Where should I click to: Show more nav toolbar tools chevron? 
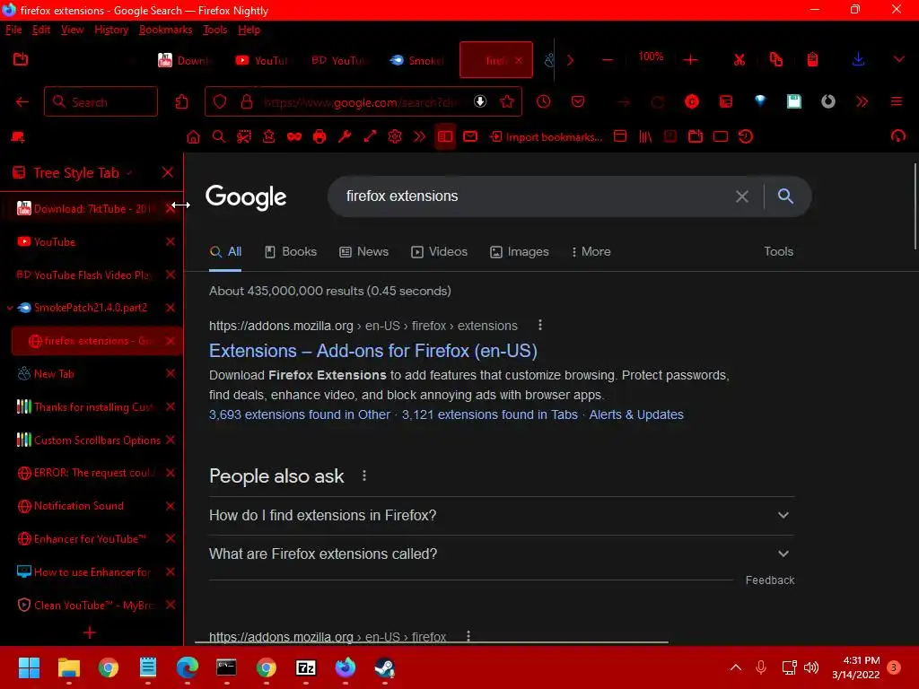click(x=862, y=102)
